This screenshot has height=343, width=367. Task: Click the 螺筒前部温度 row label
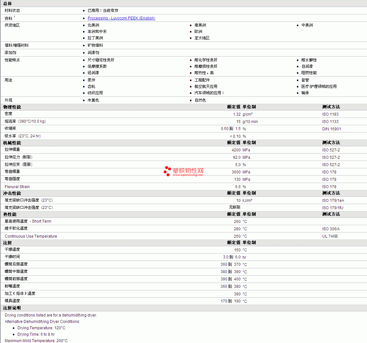[x=16, y=279]
